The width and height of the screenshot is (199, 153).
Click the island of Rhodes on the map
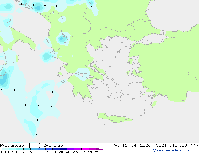click(x=154, y=104)
